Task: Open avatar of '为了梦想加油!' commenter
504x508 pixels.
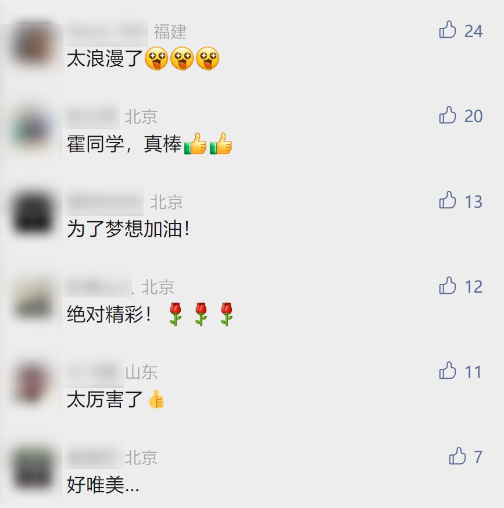Action: (x=34, y=214)
